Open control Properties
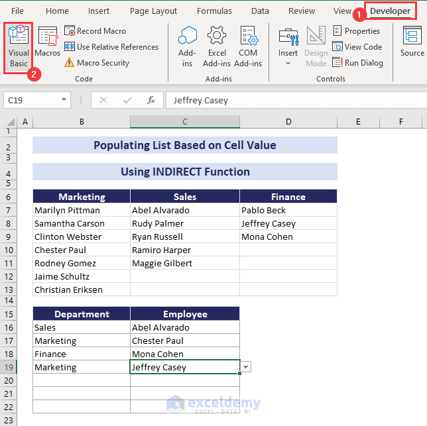Viewport: 427px width, 426px height. [x=357, y=30]
